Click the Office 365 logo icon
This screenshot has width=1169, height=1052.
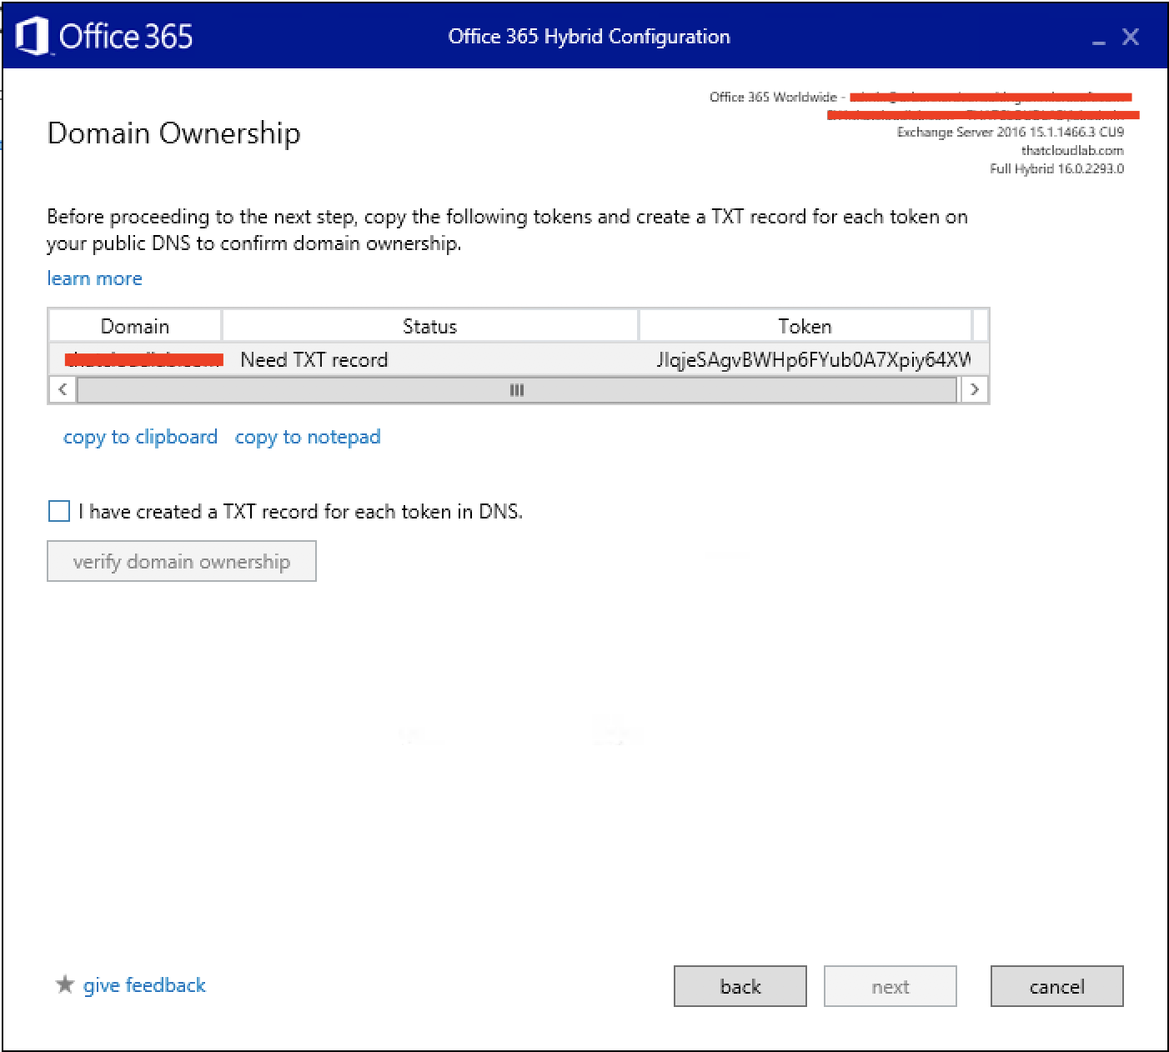pos(32,37)
